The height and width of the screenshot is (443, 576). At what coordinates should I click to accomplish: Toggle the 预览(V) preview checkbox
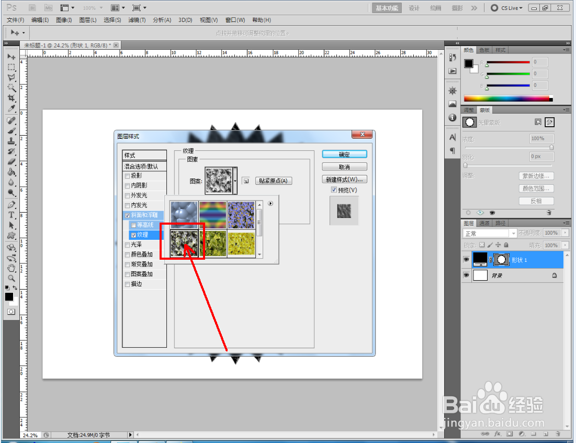334,190
